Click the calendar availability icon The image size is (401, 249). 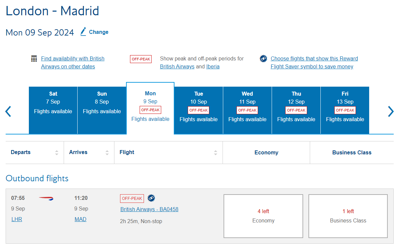[33, 58]
